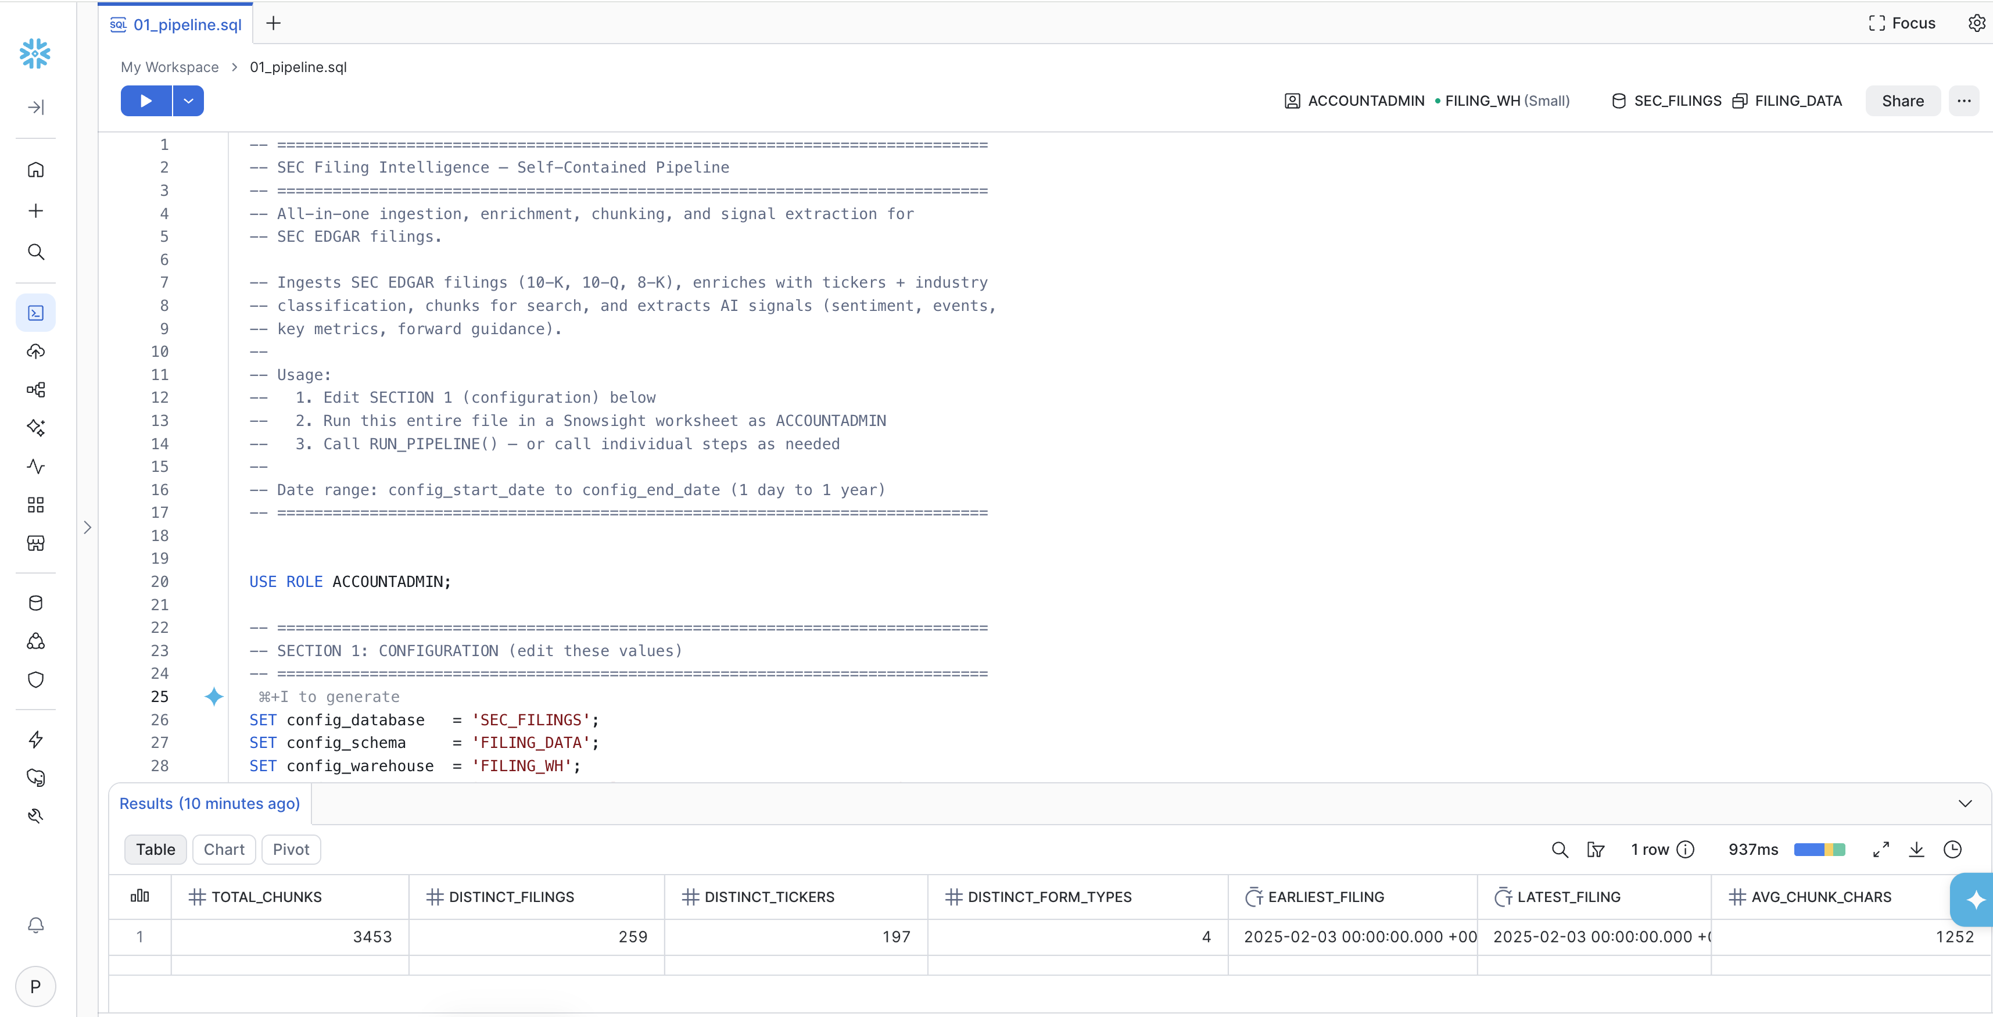Click the LATEST_FILING column header

pos(1594,896)
